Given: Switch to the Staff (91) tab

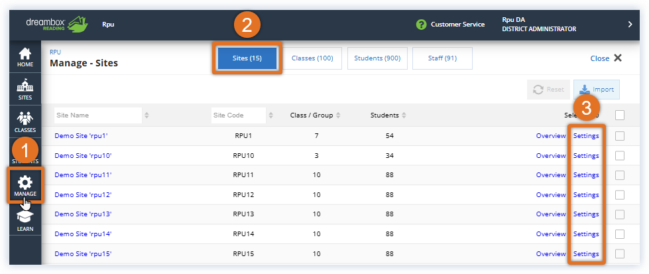Looking at the screenshot, I should click(x=442, y=58).
